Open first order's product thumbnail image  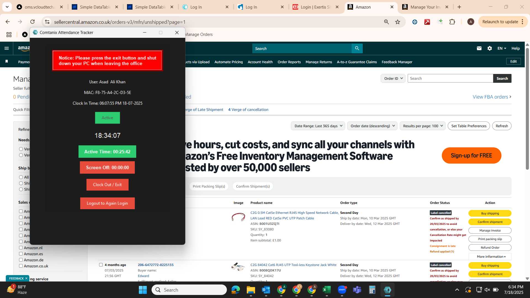[x=238, y=217]
